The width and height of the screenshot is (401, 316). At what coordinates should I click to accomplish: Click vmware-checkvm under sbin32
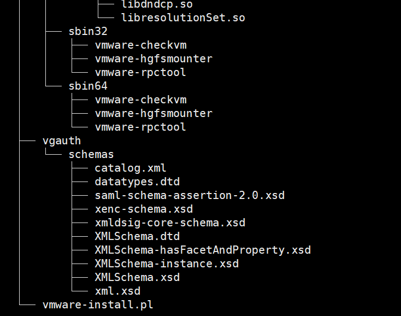[x=140, y=45]
